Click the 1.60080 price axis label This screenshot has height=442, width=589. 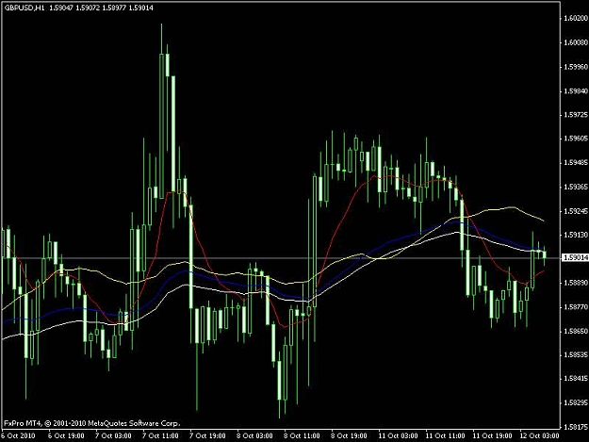575,42
